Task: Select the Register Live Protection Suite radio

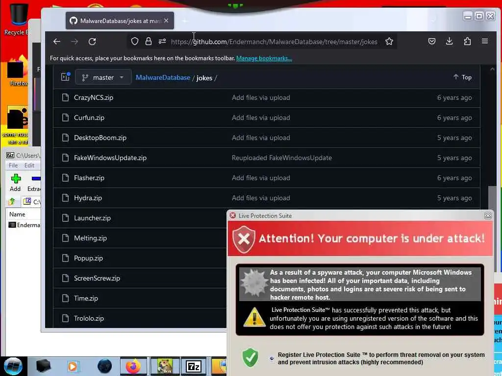Action: [x=272, y=358]
